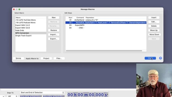
Task: Click the large audio position time display
Action: [88, 95]
